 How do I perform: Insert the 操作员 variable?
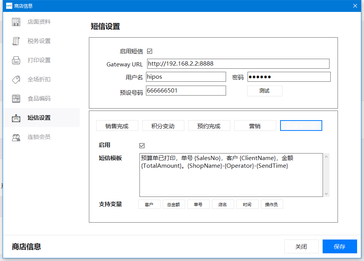272,205
